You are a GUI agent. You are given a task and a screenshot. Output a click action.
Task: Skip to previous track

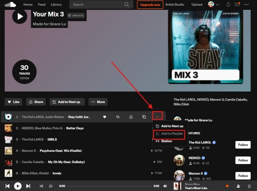(7, 186)
